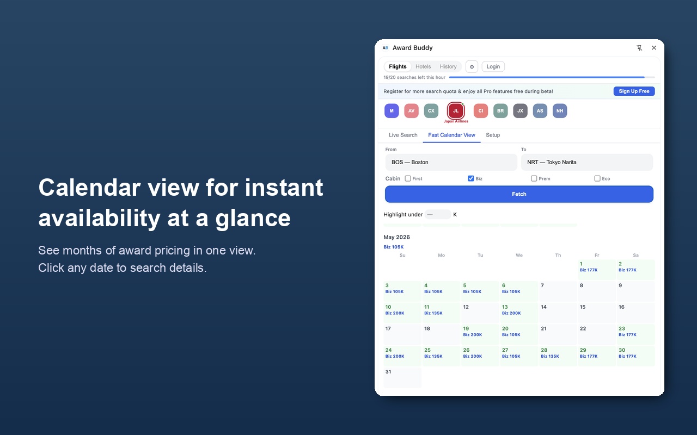Open the Setup tab
The height and width of the screenshot is (435, 697).
coord(493,135)
